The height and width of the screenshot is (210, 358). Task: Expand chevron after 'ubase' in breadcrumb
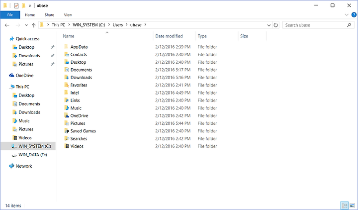coord(145,25)
